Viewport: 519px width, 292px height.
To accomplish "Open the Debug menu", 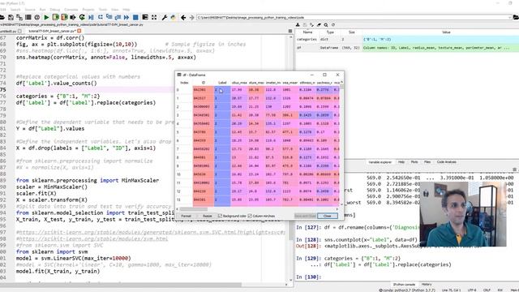I will coord(55,10).
